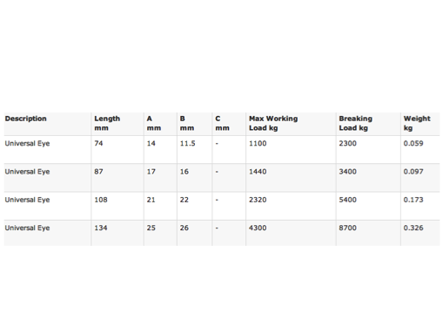
Task: Click the 11.5 value in column B
Action: point(187,143)
